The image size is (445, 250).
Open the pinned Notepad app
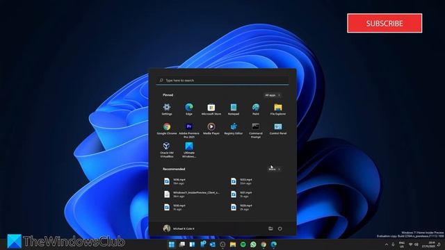pyautogui.click(x=234, y=109)
